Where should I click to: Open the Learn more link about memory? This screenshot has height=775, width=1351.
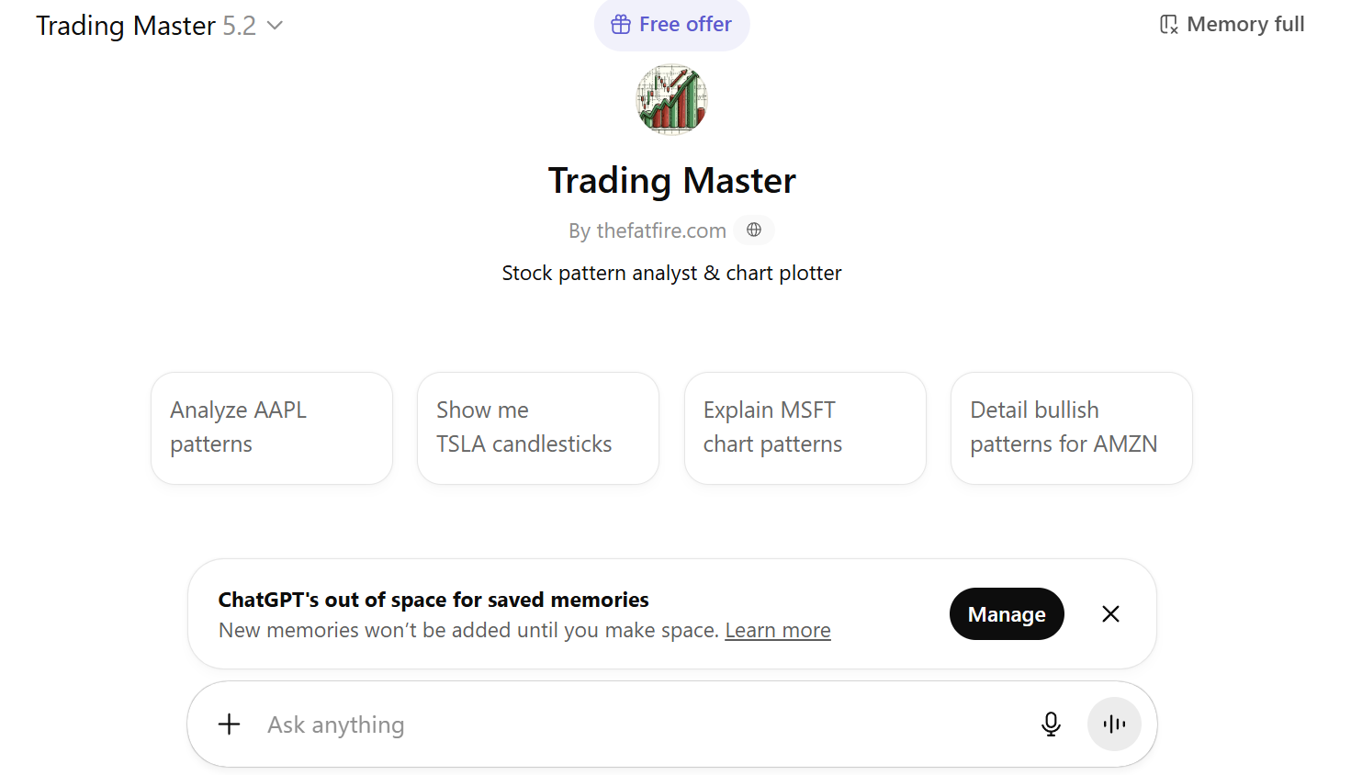[x=777, y=630]
